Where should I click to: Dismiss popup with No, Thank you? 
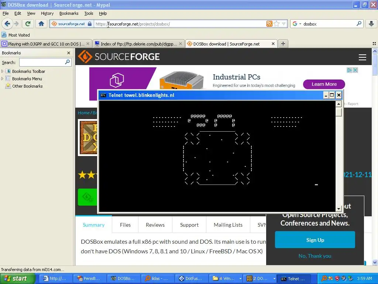(315, 256)
